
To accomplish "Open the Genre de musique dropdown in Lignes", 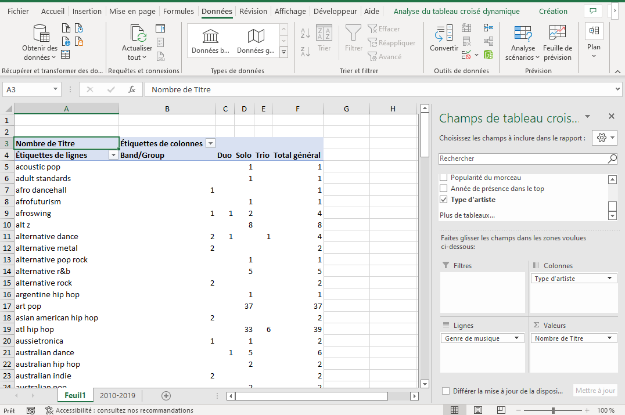I will click(516, 338).
